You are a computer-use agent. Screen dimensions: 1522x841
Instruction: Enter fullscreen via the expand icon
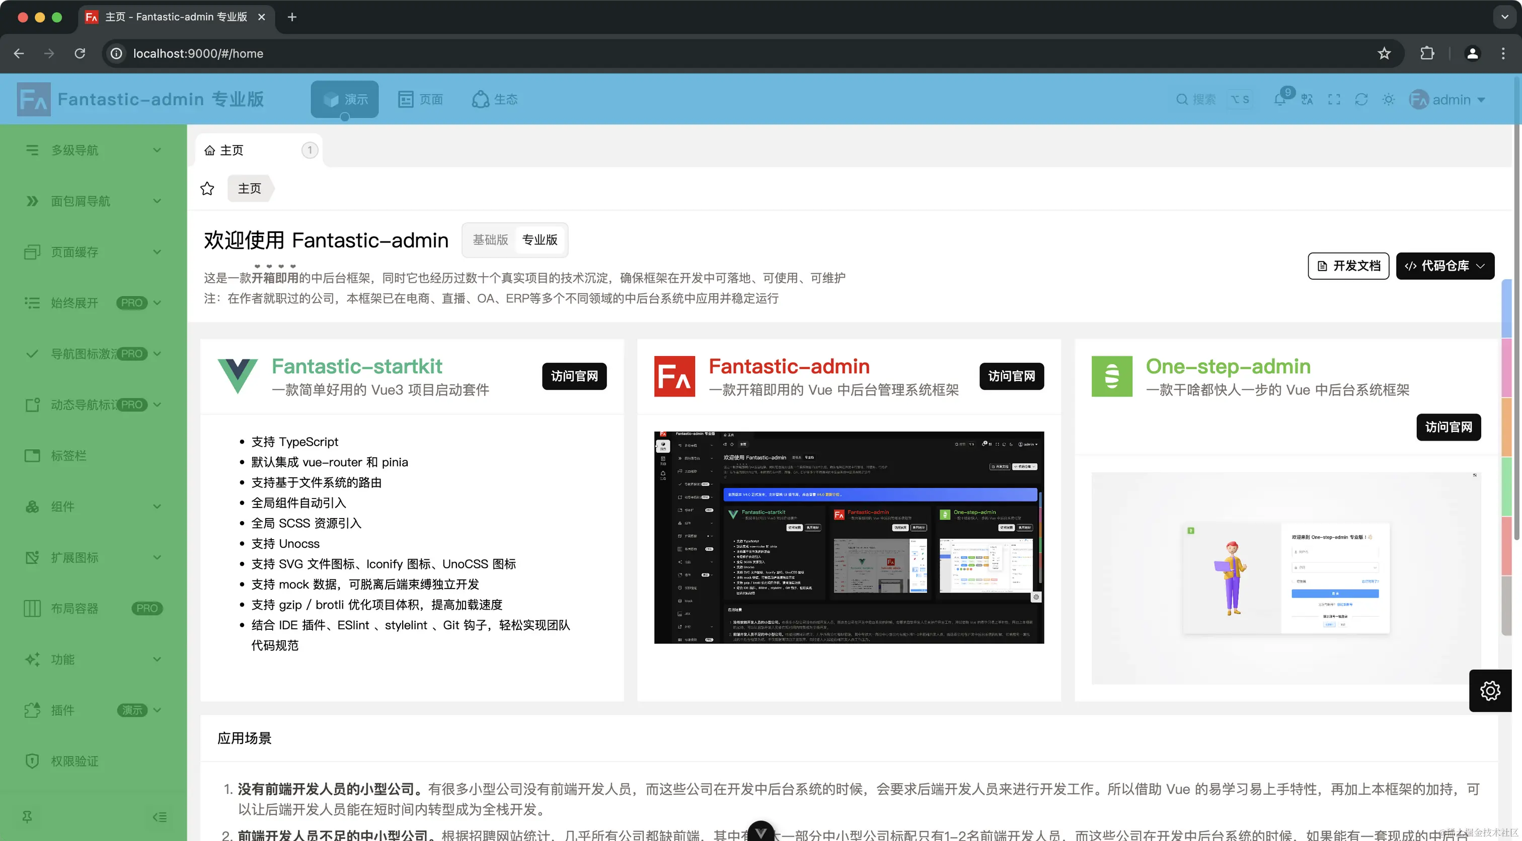click(x=1334, y=99)
